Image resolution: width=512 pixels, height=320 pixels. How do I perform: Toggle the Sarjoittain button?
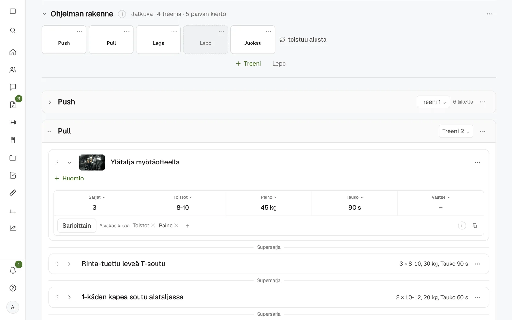[x=77, y=226]
